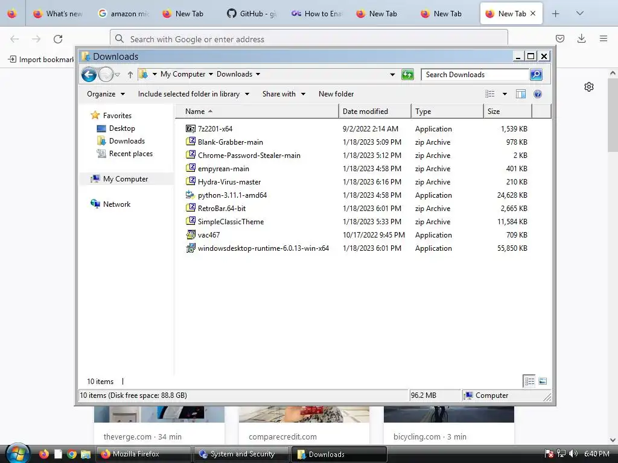Switch to the amazon search tab
Image resolution: width=618 pixels, height=463 pixels.
coord(123,14)
